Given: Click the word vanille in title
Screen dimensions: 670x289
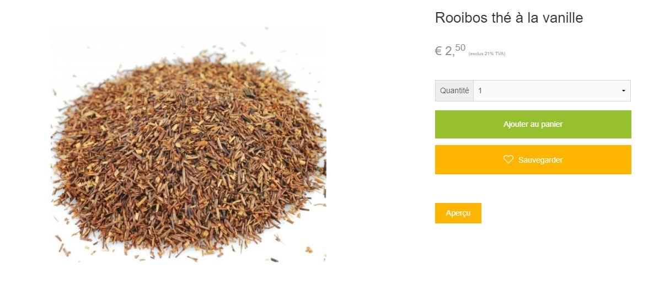Looking at the screenshot, I should pos(562,18).
